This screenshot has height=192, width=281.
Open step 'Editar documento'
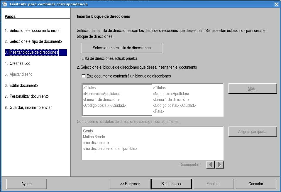(x=23, y=85)
